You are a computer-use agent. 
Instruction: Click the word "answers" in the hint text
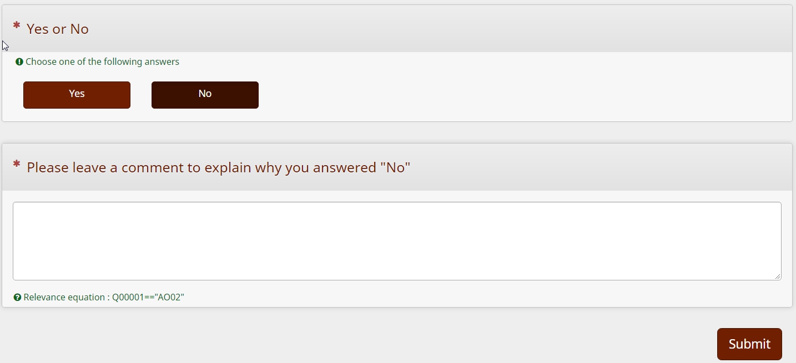point(162,62)
